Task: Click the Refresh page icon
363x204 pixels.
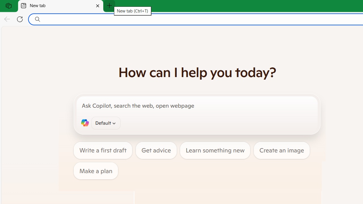Action: (x=20, y=19)
